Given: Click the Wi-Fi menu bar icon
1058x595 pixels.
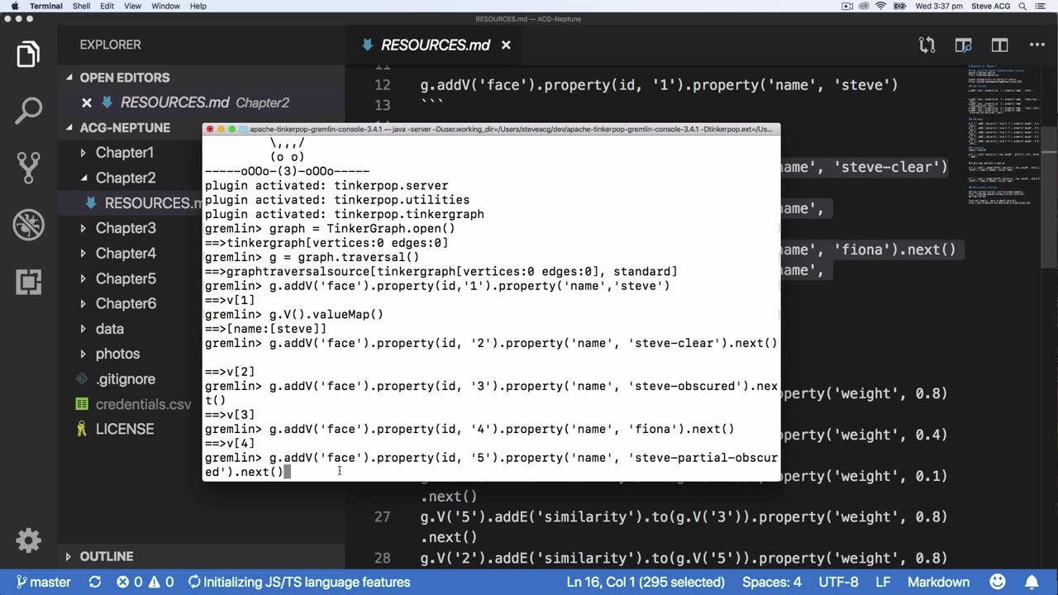Looking at the screenshot, I should point(881,6).
